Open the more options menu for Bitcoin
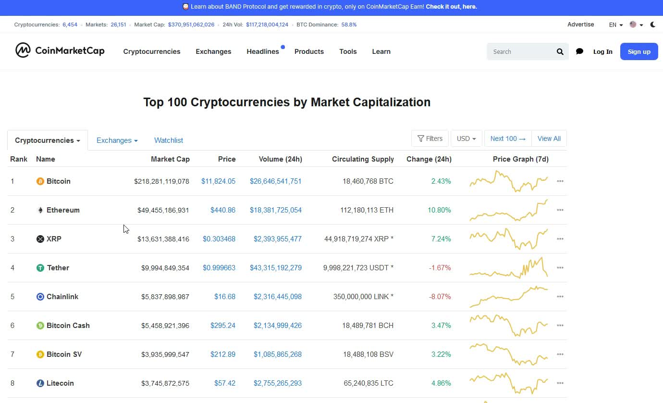This screenshot has height=403, width=663. click(560, 181)
